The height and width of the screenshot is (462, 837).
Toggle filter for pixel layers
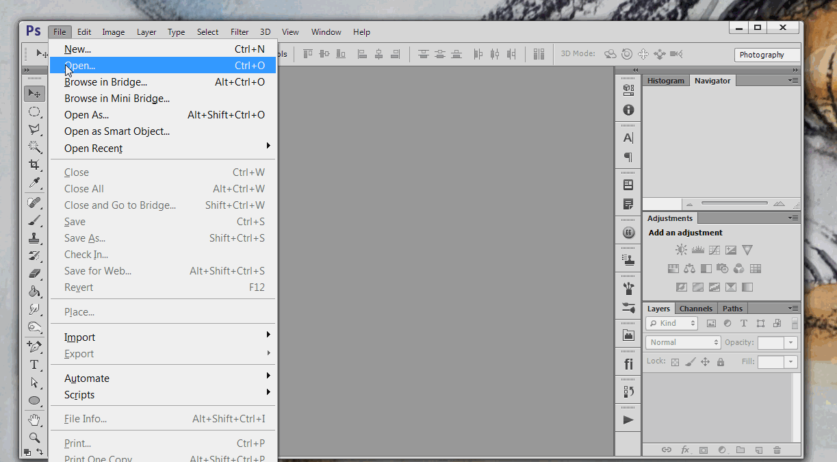click(x=711, y=324)
